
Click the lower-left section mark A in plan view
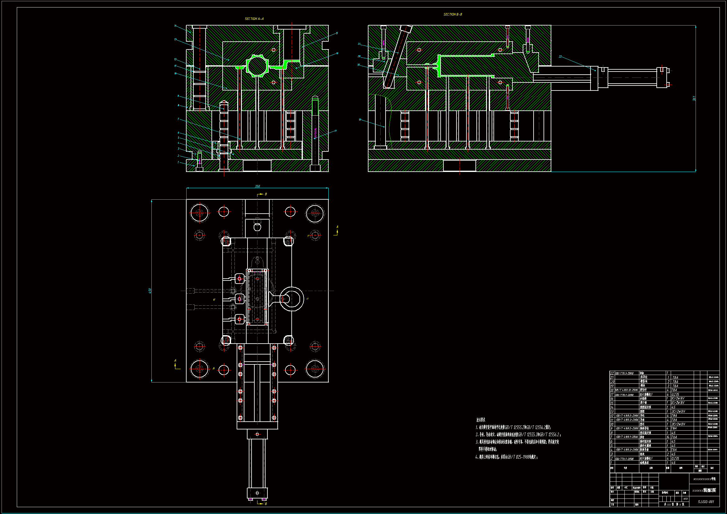[175, 361]
